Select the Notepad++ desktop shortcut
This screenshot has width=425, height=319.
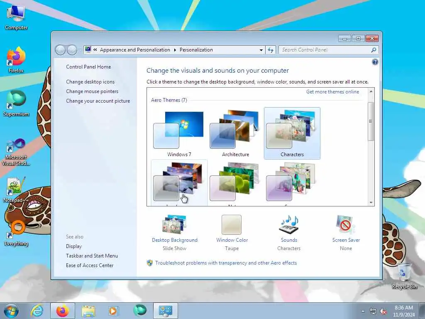pos(16,190)
